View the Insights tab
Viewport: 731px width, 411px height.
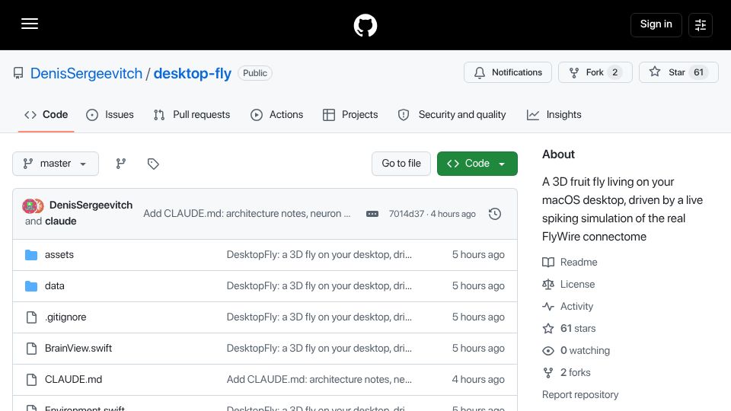[554, 115]
